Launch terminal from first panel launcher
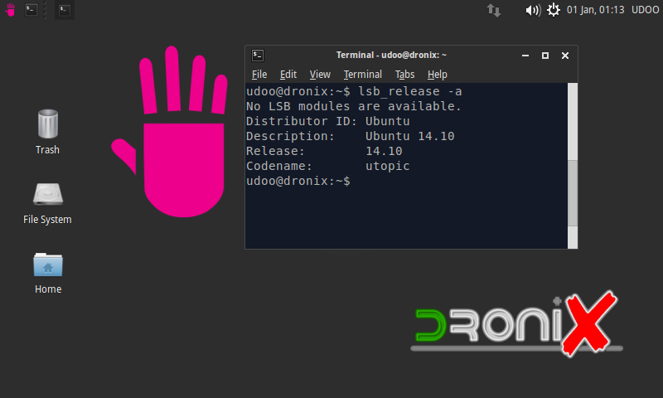663x398 pixels. [31, 10]
